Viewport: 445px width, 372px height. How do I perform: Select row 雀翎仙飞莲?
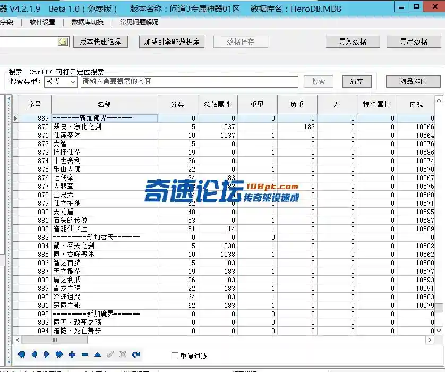click(224, 229)
